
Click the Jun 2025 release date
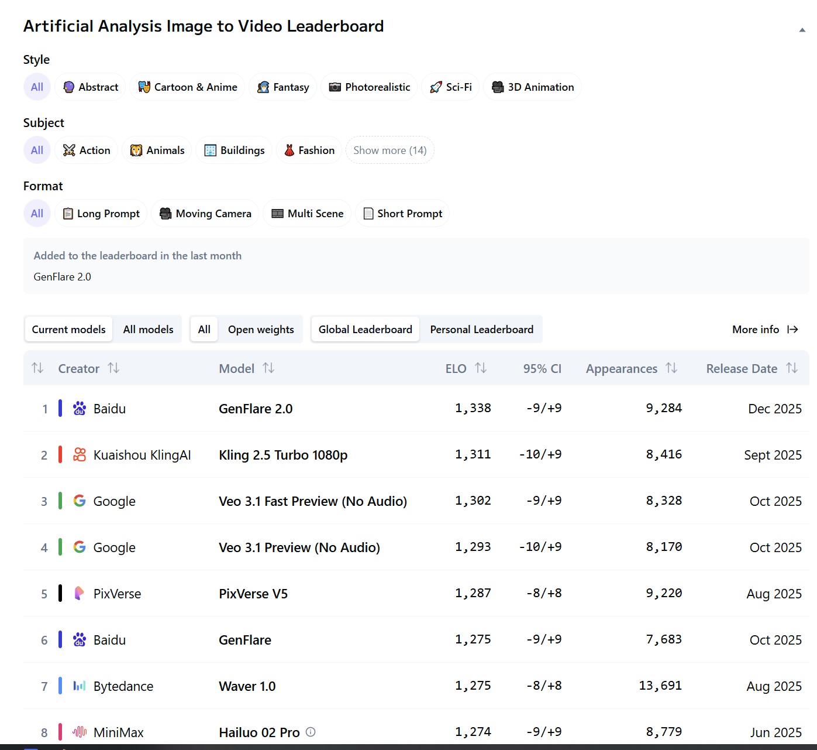tap(776, 732)
